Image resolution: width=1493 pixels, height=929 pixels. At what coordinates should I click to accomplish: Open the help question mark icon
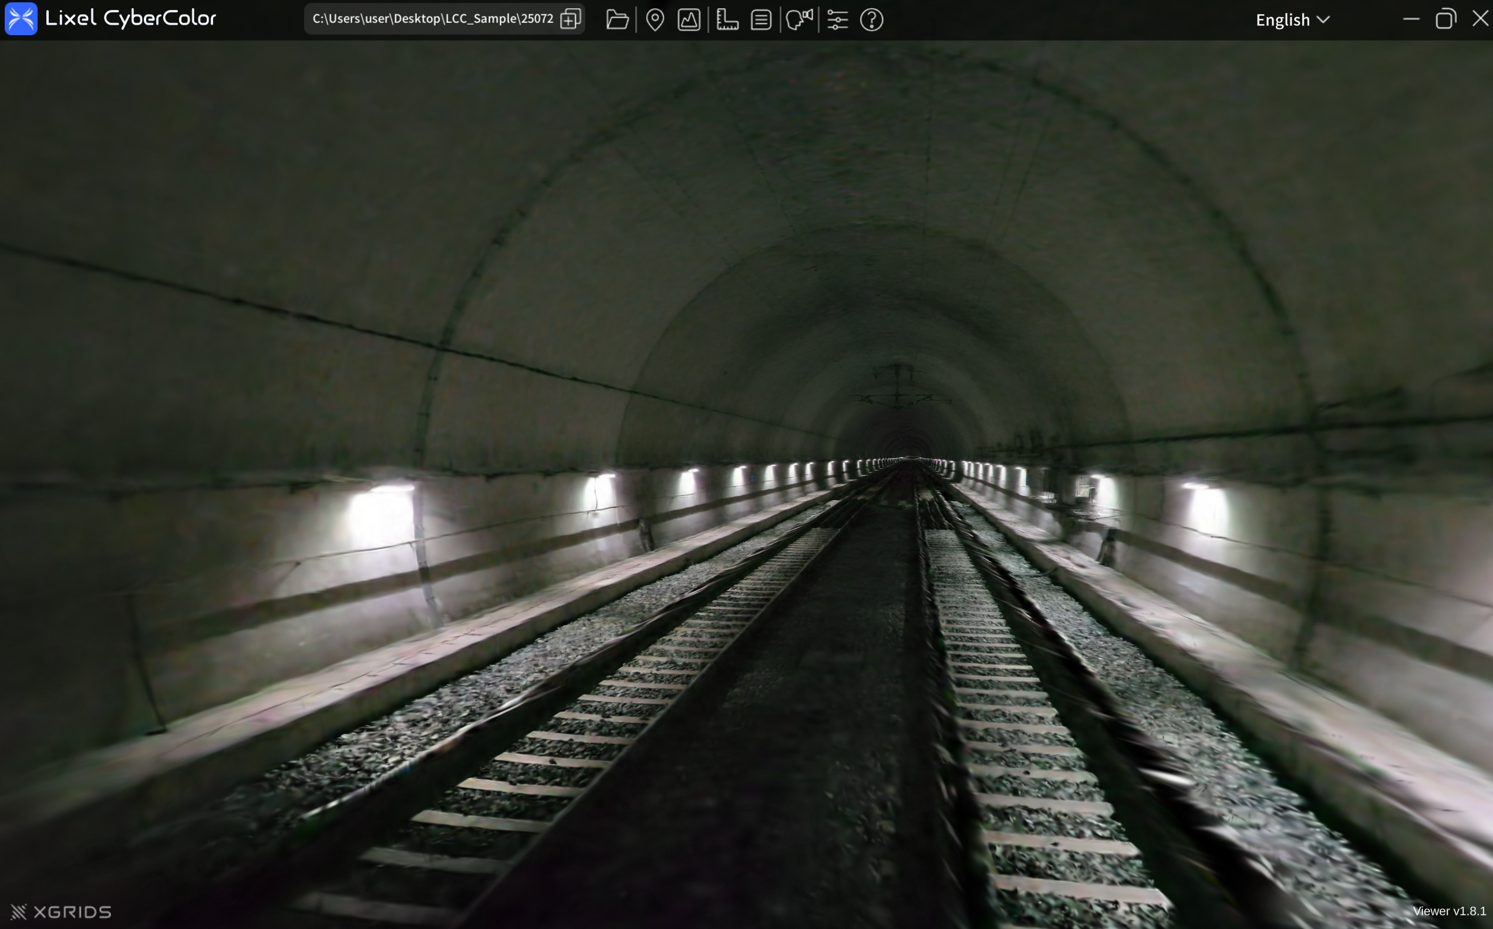[x=872, y=20]
